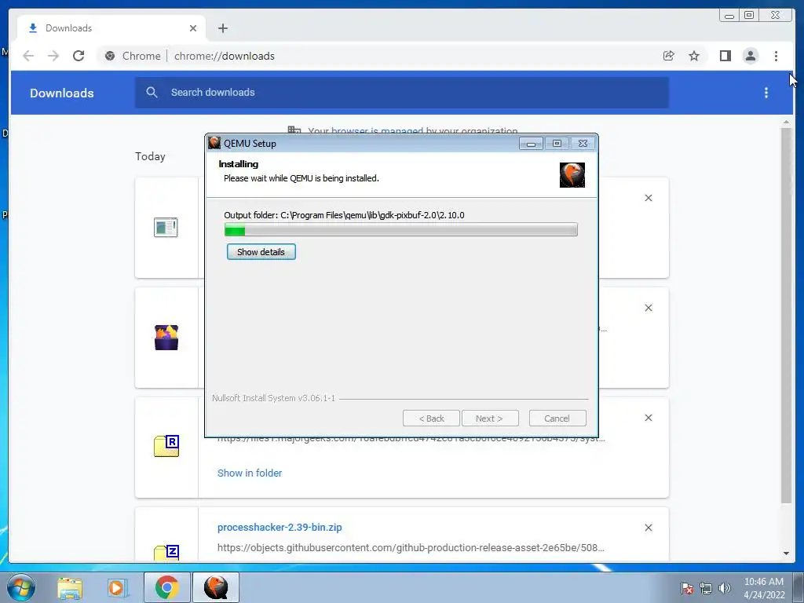
Task: Click the taskbar clock showing 10:46 AM
Action: click(763, 588)
